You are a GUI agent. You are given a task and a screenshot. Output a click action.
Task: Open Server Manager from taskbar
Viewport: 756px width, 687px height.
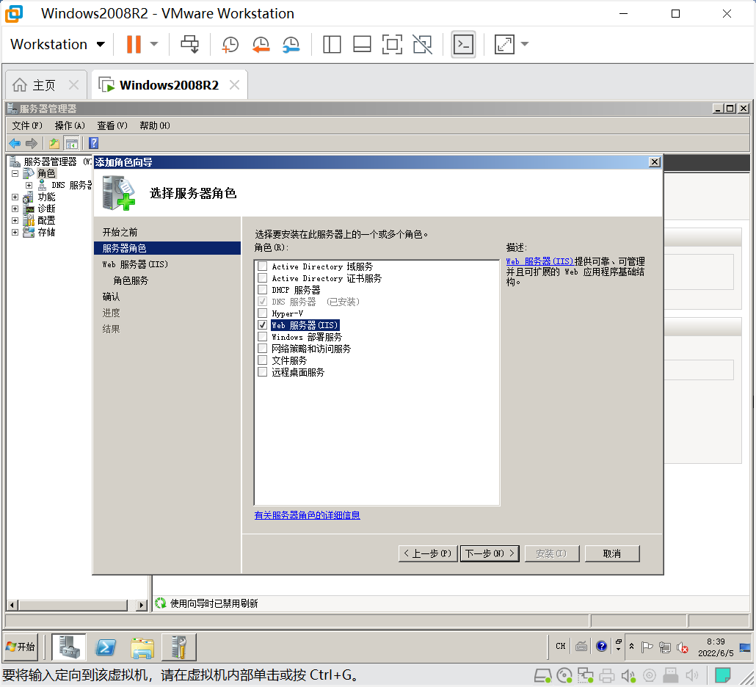[x=69, y=647]
